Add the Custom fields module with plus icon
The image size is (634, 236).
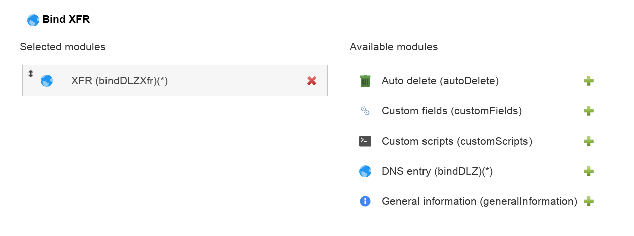click(x=589, y=111)
